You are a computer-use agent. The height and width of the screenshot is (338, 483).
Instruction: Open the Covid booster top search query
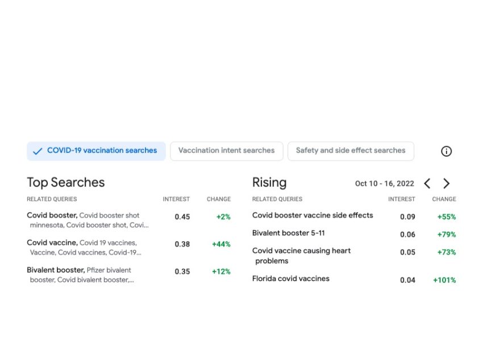point(88,220)
